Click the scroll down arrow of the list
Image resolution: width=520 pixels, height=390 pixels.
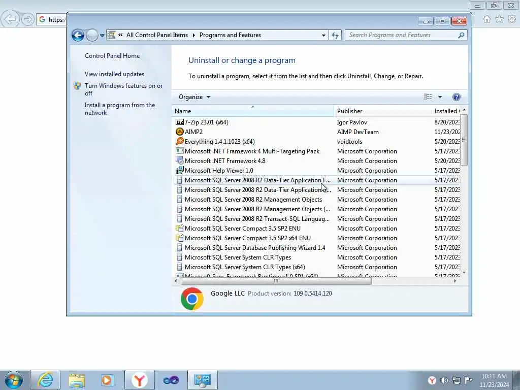pyautogui.click(x=464, y=273)
